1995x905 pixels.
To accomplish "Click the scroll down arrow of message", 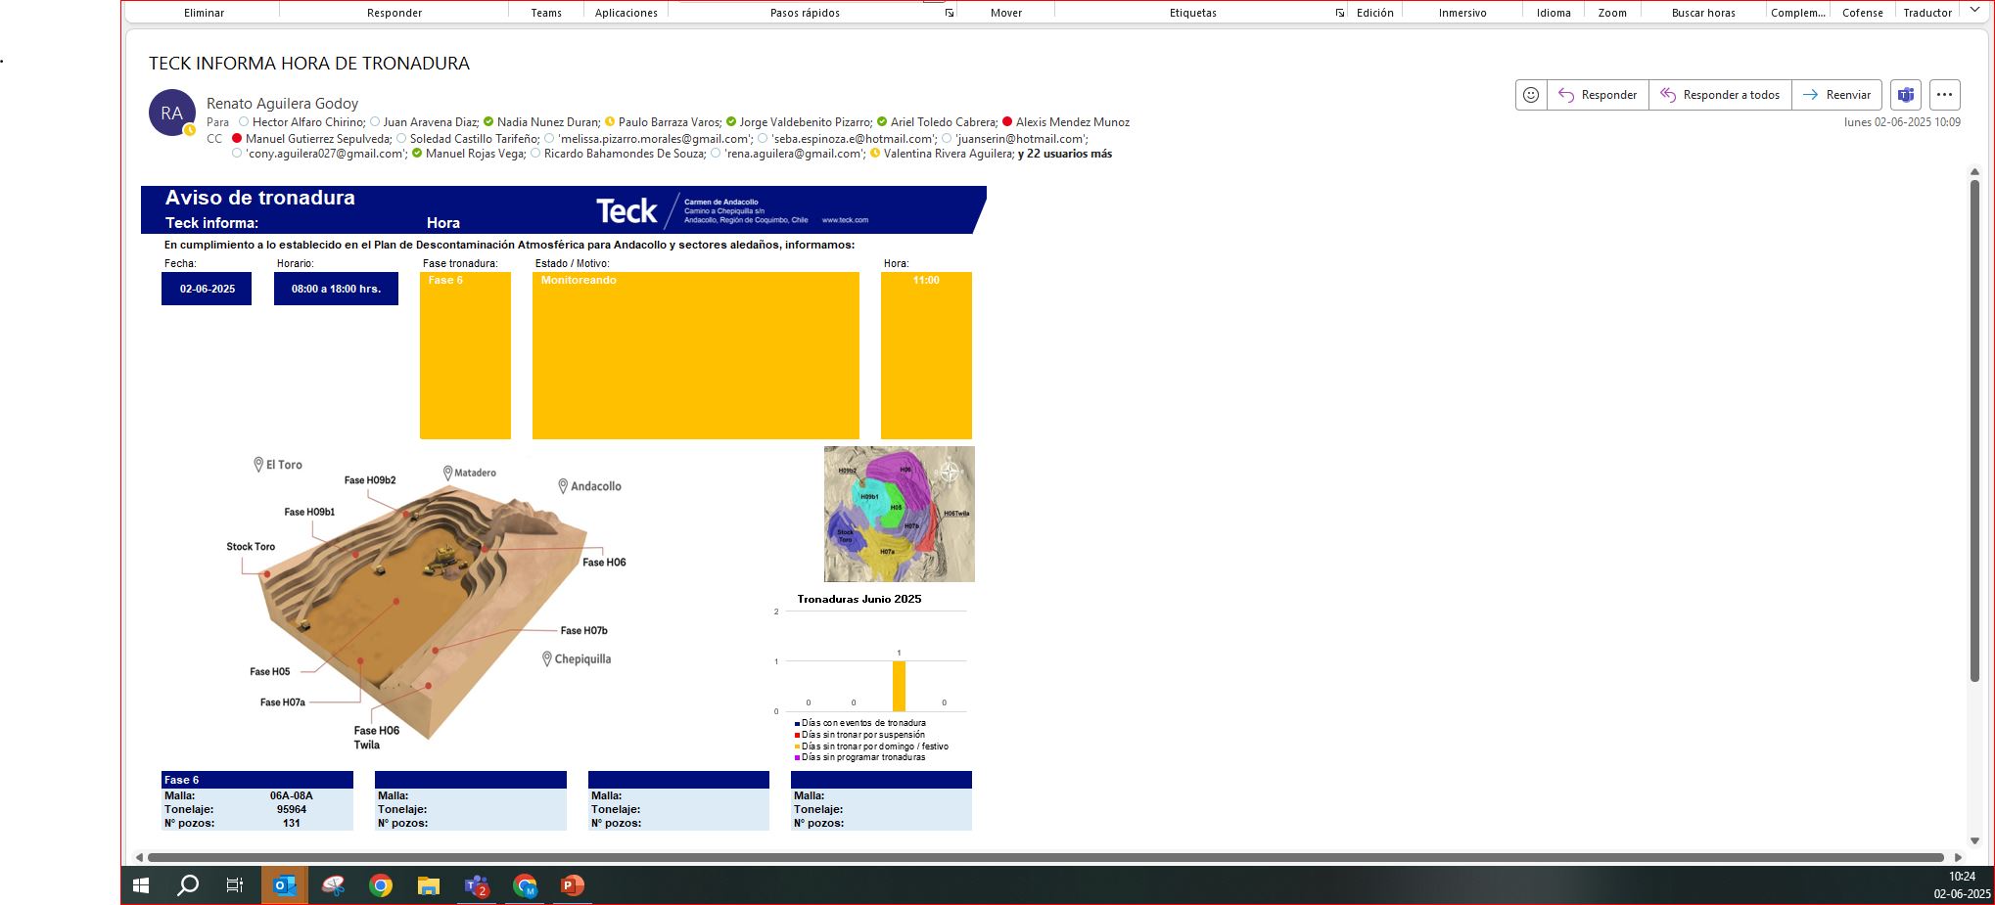I will 1974,840.
